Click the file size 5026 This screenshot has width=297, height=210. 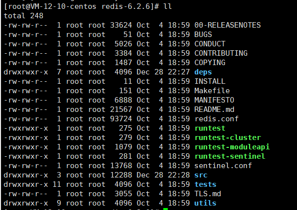[x=123, y=44]
